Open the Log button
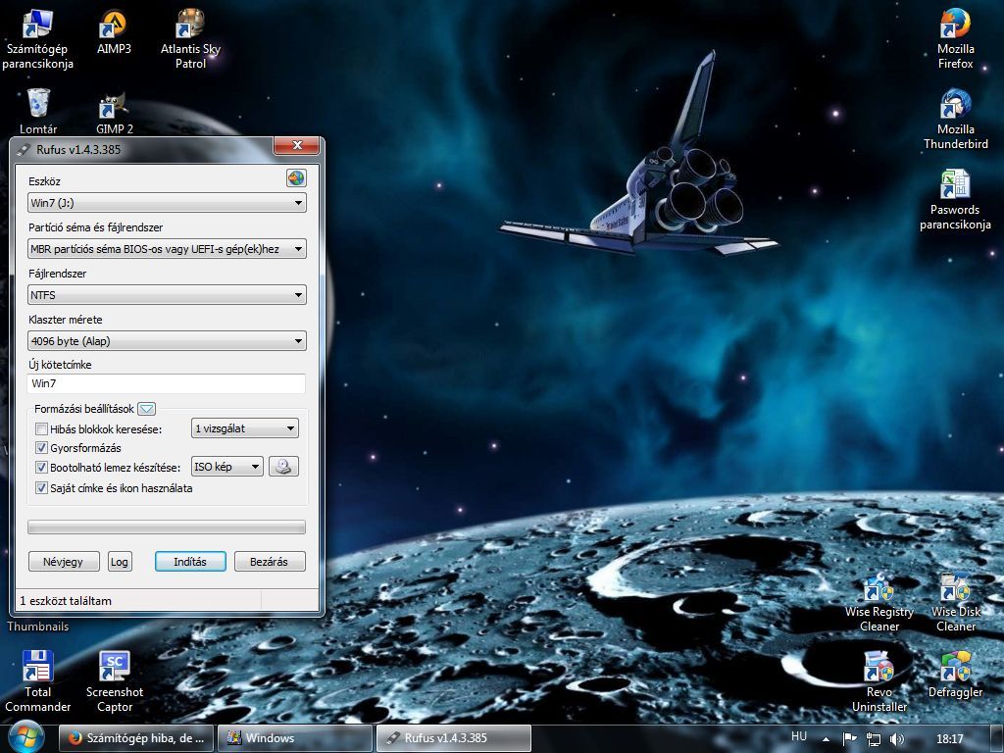1004x753 pixels. [x=120, y=562]
